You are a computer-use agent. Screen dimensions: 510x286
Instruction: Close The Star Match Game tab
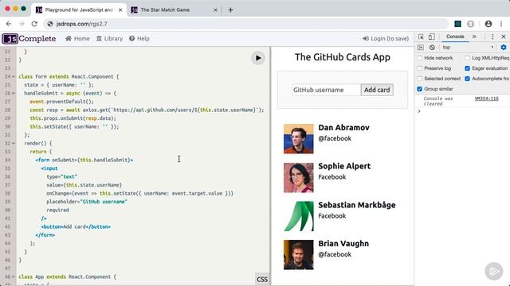coord(215,10)
